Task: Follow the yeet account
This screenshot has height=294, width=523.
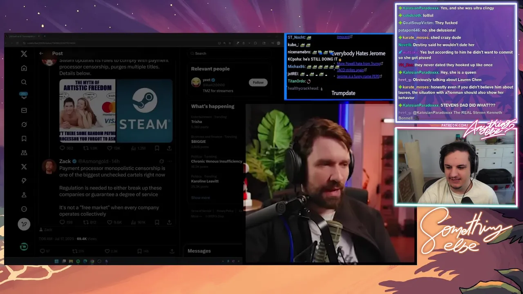Action: pyautogui.click(x=258, y=82)
